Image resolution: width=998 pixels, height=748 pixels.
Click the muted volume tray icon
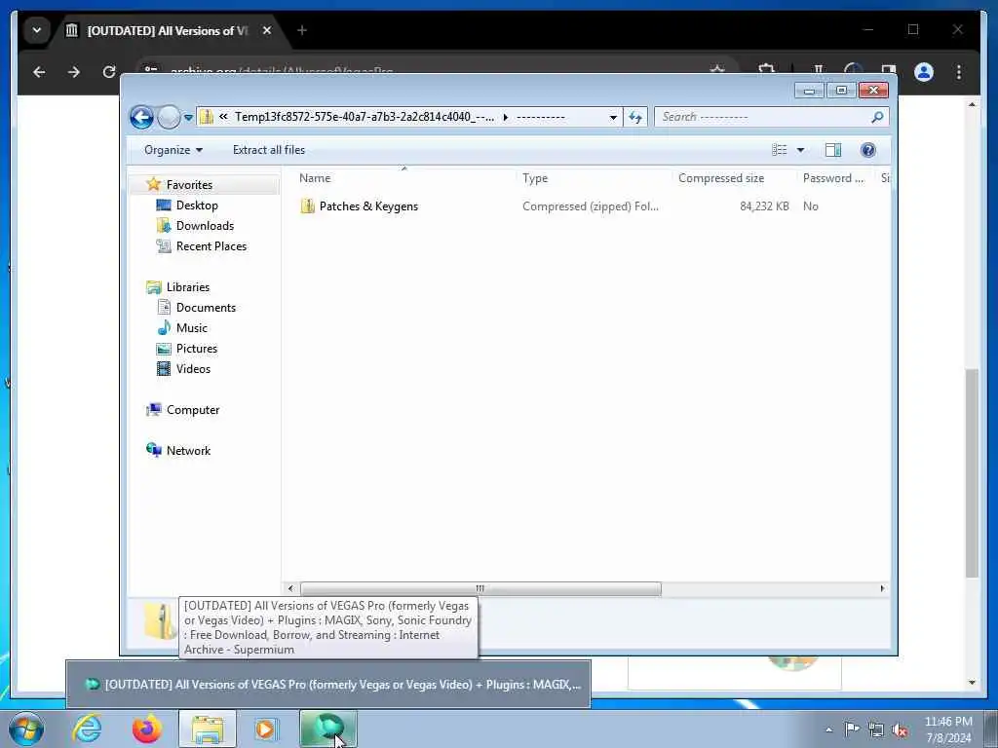(x=900, y=730)
